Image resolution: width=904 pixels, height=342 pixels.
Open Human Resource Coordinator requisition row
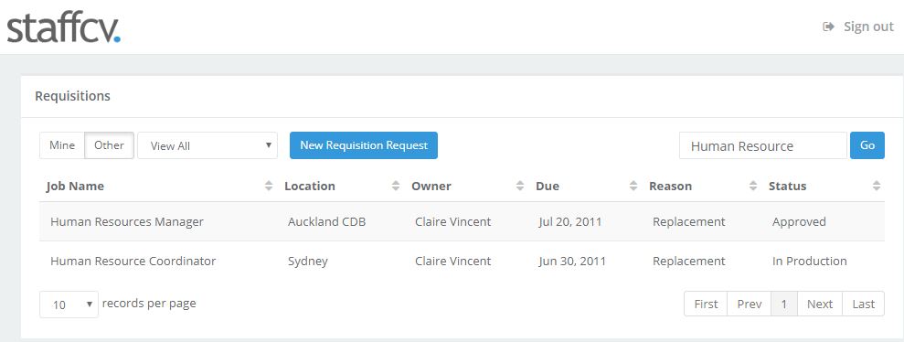[462, 261]
